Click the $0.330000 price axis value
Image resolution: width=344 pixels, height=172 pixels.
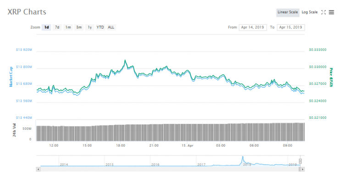click(x=318, y=67)
